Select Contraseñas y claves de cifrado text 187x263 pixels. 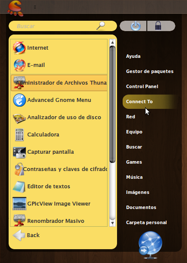pos(65,169)
